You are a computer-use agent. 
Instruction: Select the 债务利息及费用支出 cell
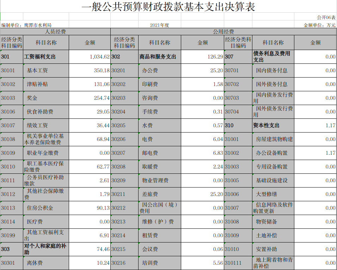[x=273, y=57]
